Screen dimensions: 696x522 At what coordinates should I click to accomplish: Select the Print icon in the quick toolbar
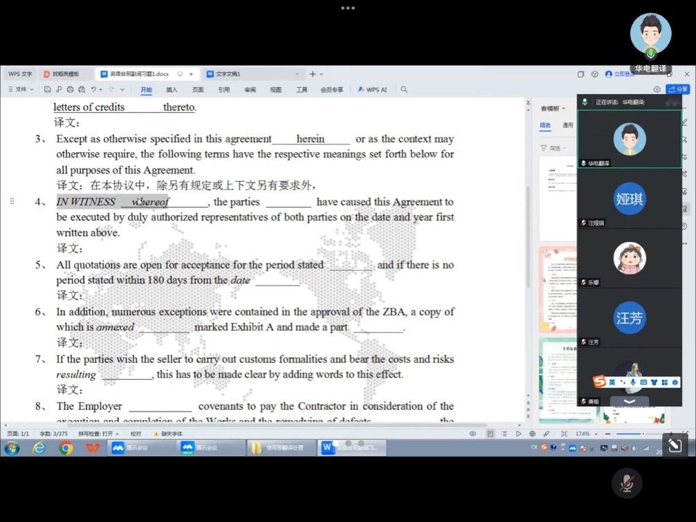pyautogui.click(x=71, y=89)
